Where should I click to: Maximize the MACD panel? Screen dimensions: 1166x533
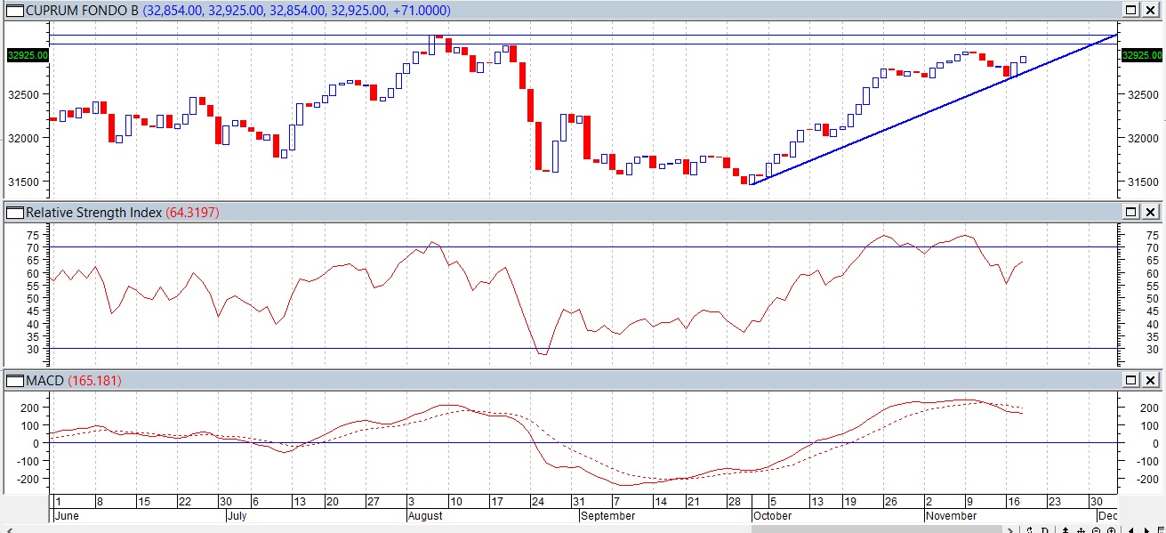pos(1131,380)
